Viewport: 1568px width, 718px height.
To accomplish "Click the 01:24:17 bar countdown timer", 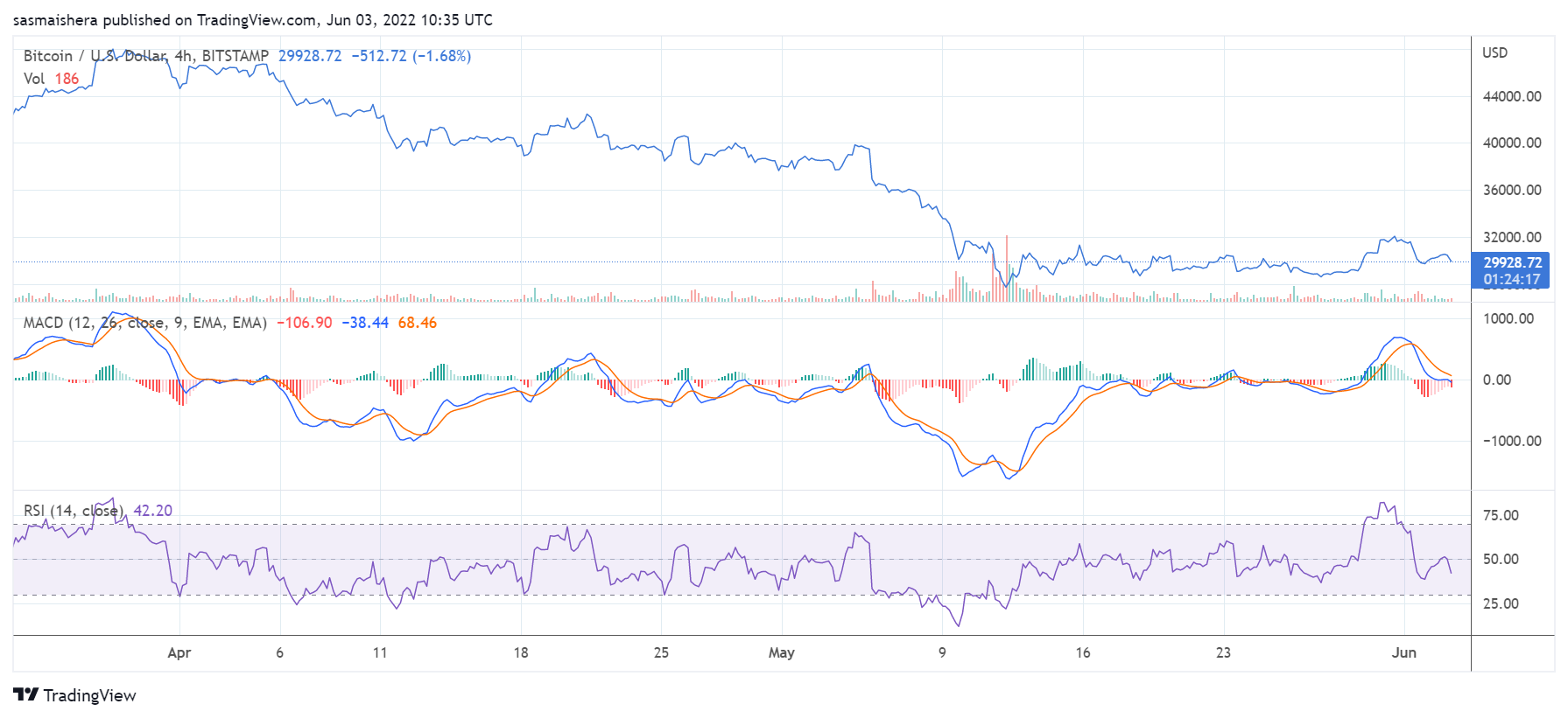I will (x=1512, y=280).
